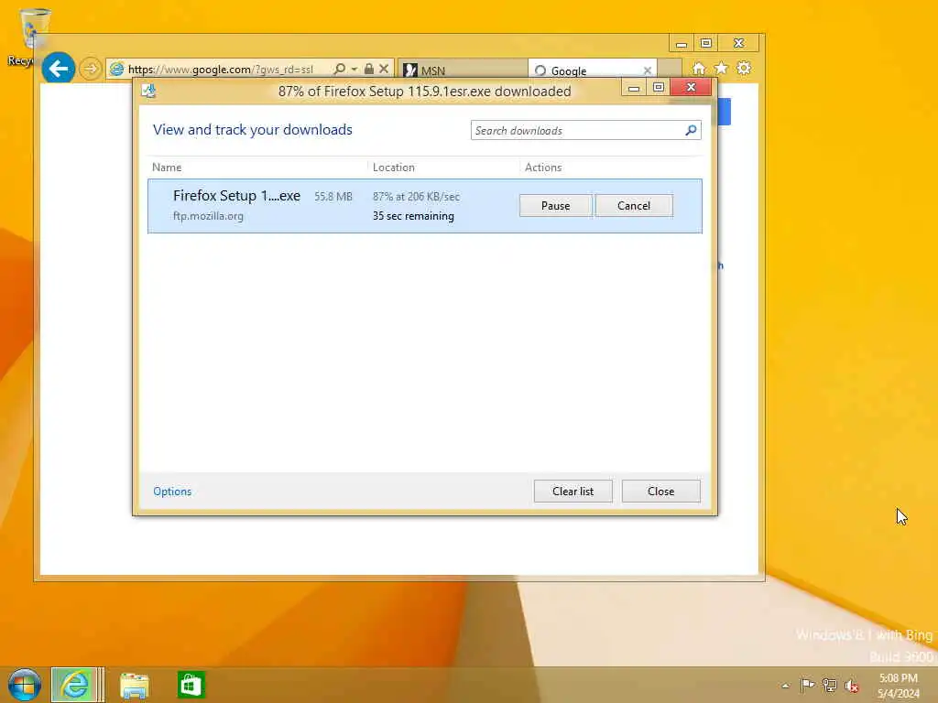Open Windows Store from taskbar
Image resolution: width=938 pixels, height=703 pixels.
(x=191, y=685)
